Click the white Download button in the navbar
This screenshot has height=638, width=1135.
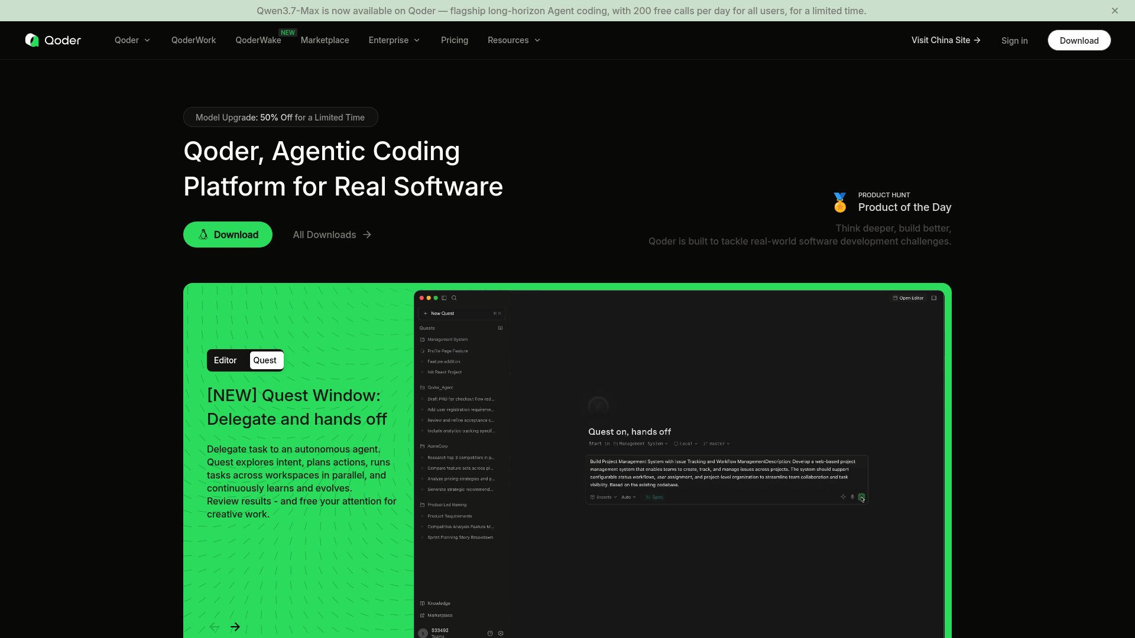pyautogui.click(x=1079, y=40)
